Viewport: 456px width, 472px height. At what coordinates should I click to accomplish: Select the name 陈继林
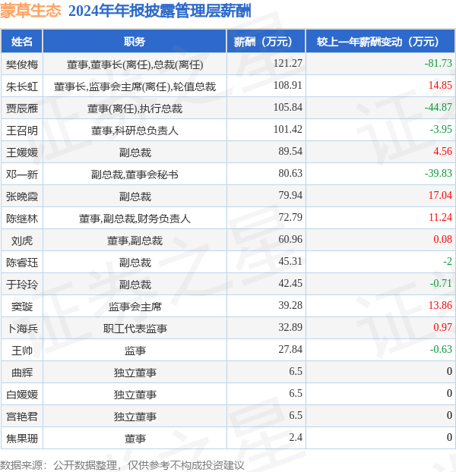[22, 219]
